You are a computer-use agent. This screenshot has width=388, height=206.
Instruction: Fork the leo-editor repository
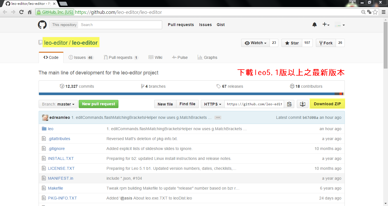(326, 43)
